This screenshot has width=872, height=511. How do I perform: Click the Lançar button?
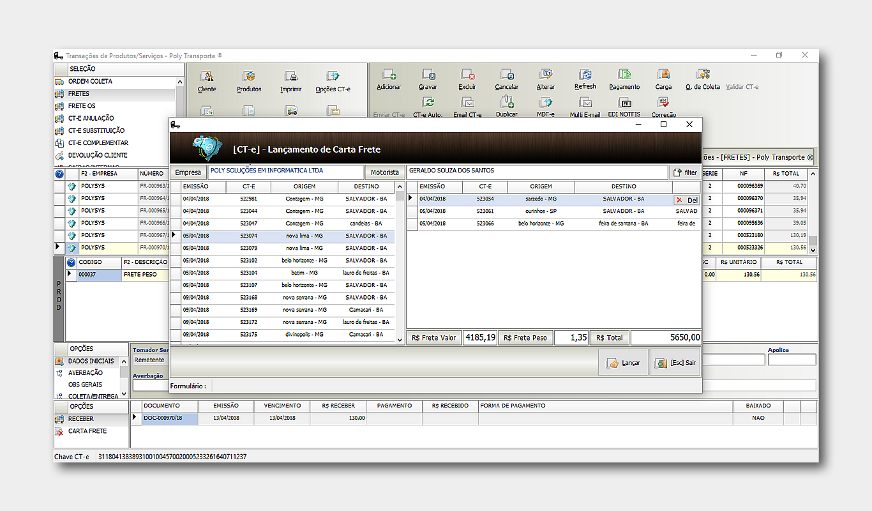pyautogui.click(x=624, y=362)
